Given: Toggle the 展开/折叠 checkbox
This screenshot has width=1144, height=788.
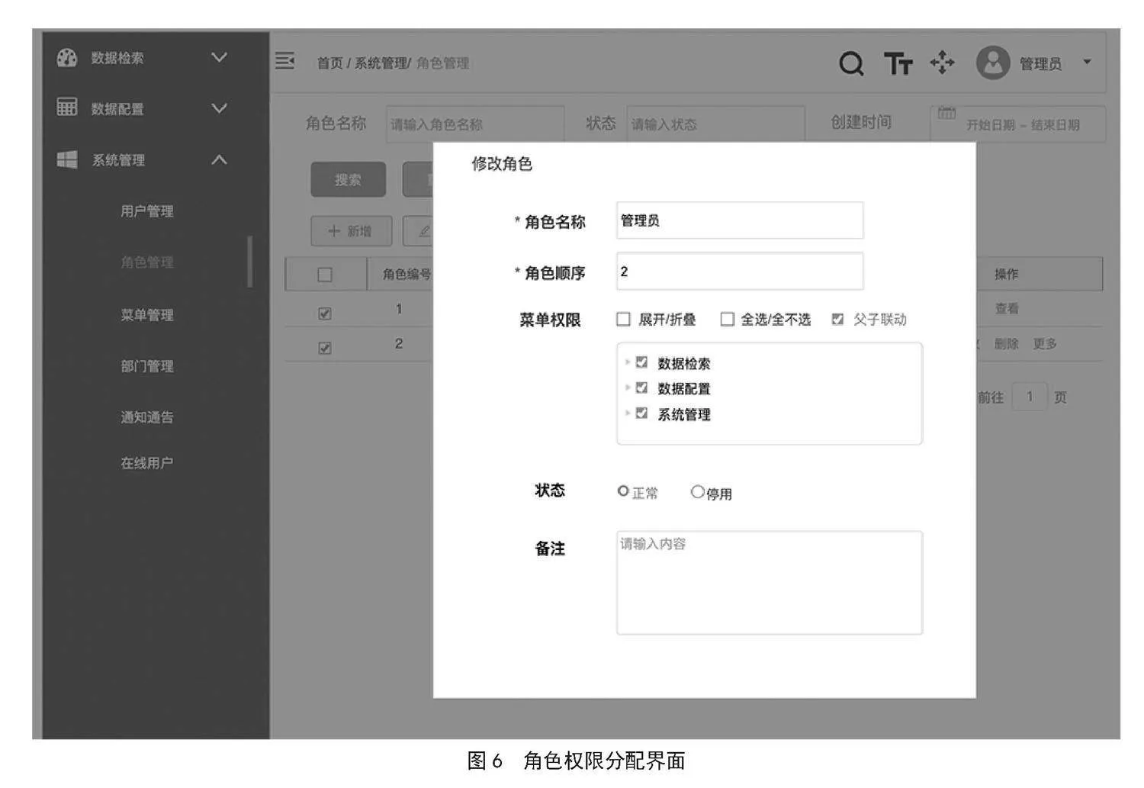Looking at the screenshot, I should (623, 319).
